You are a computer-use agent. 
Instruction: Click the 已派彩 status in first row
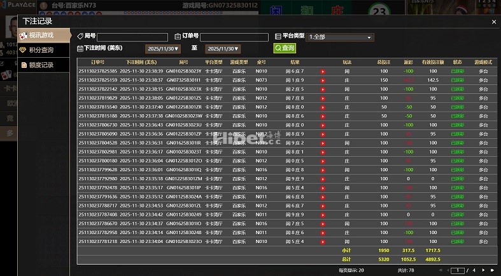point(457,71)
